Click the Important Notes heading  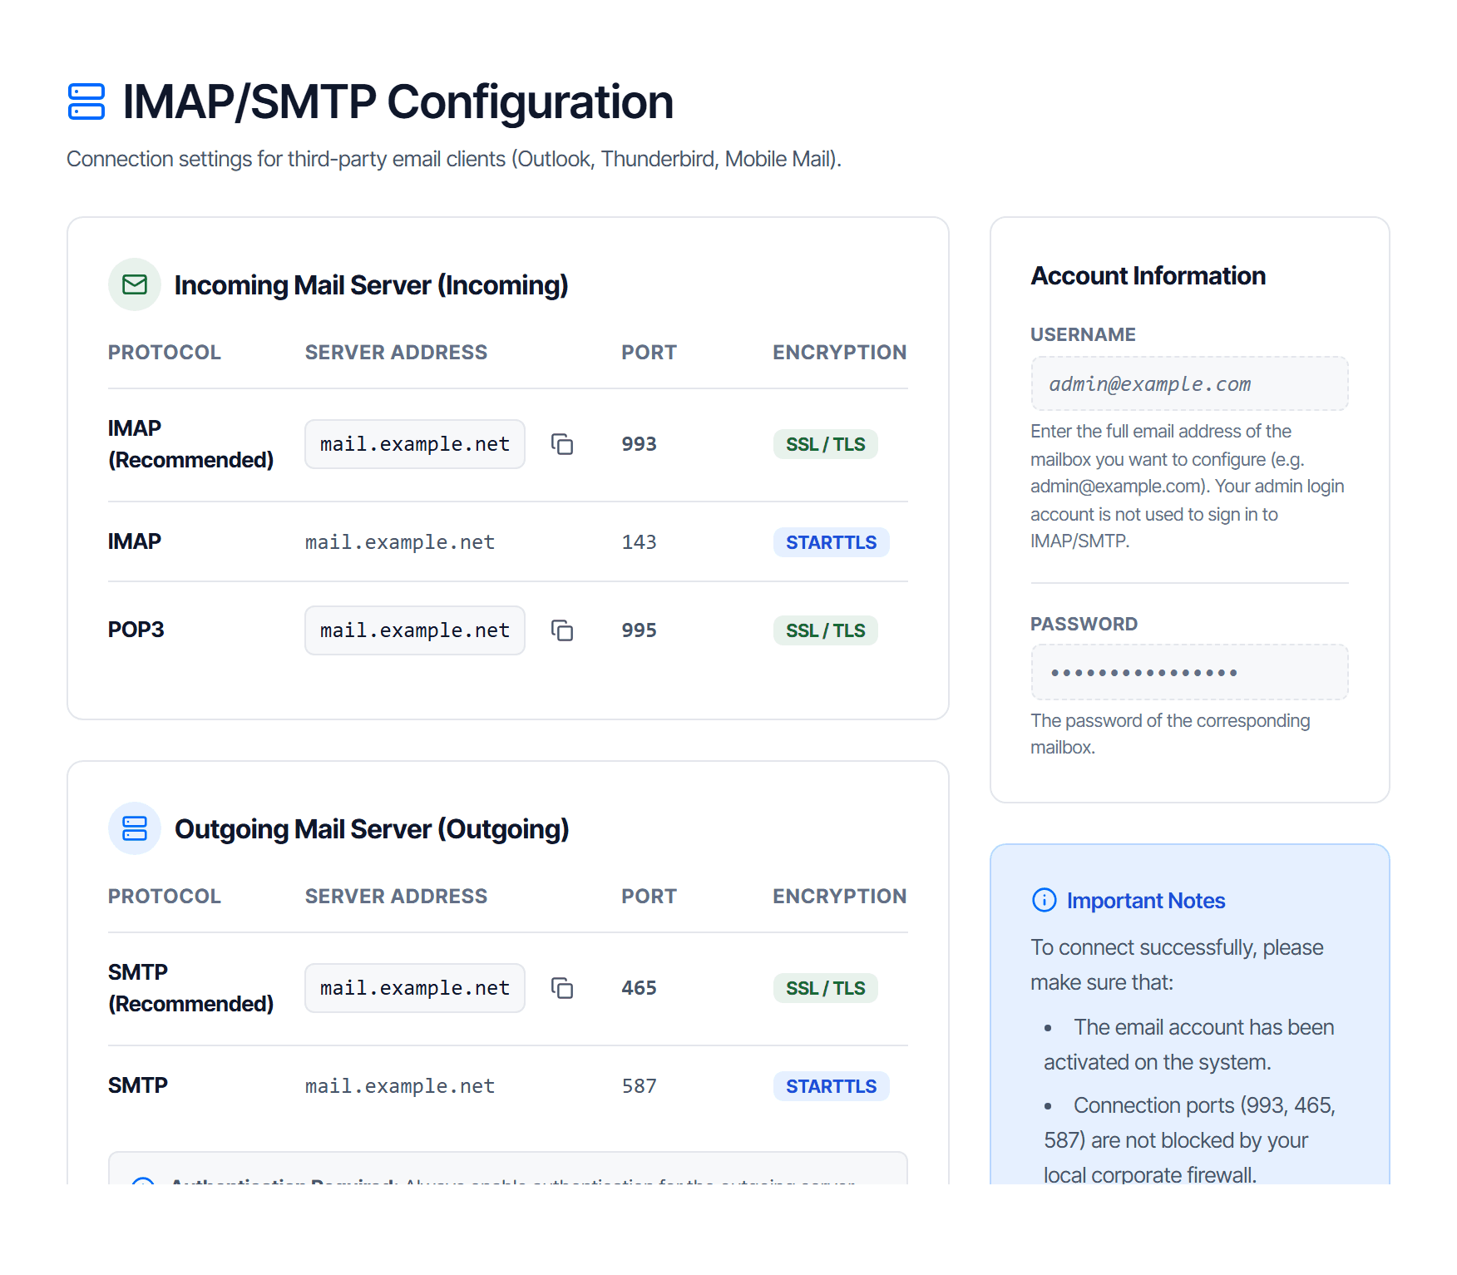[1146, 901]
